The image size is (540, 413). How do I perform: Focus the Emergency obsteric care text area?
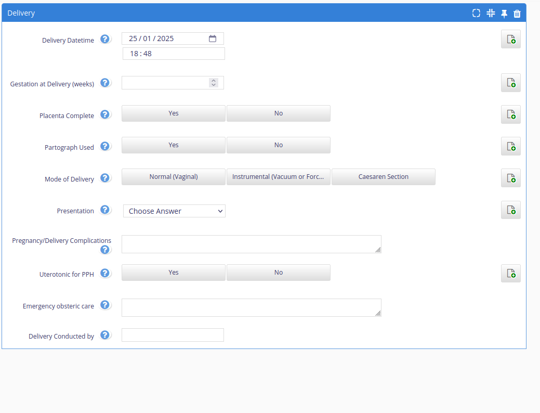click(x=252, y=308)
